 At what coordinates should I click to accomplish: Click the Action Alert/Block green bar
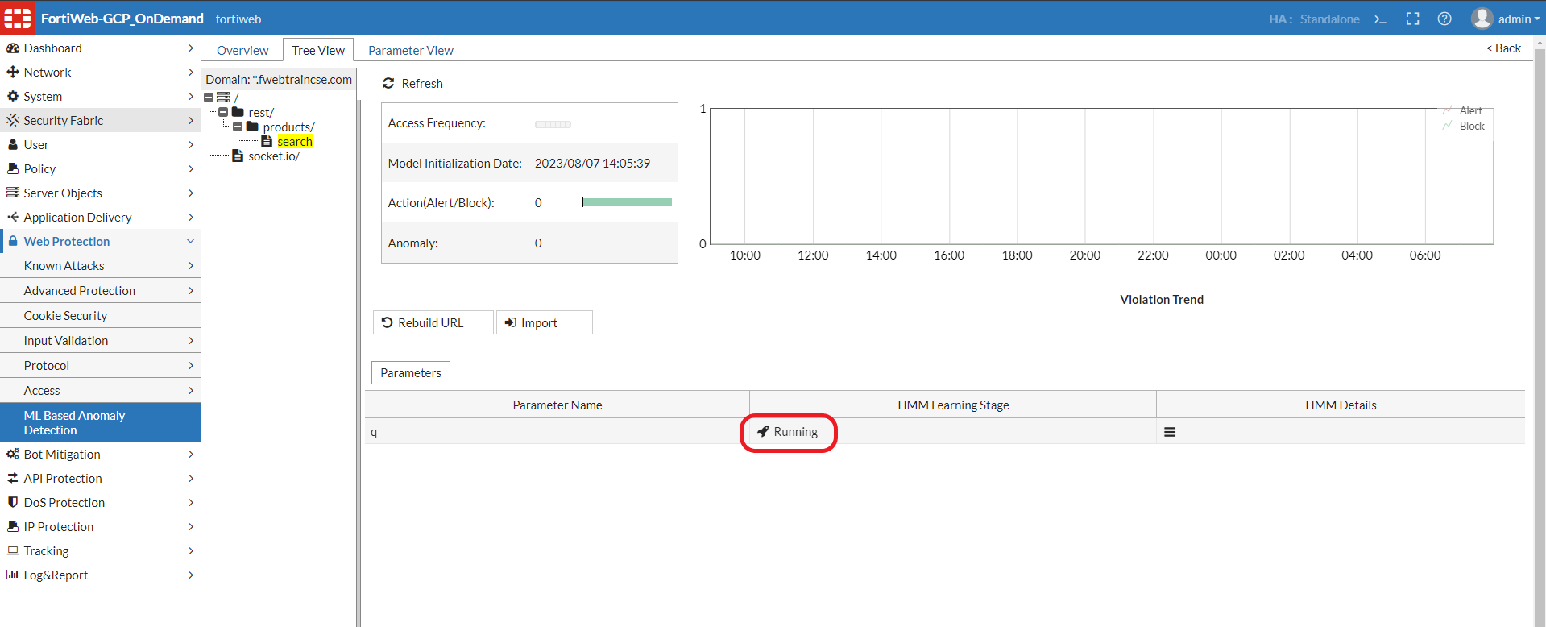[x=627, y=202]
